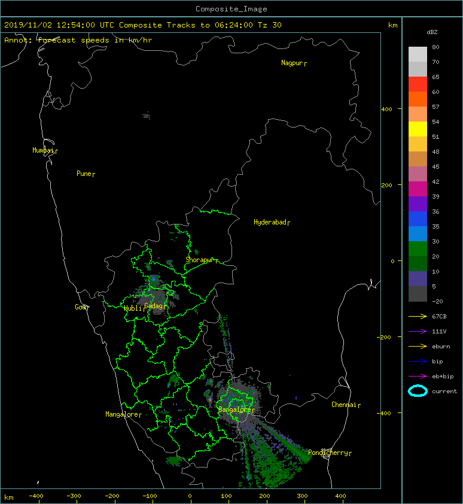Select the lightest gray top band of scale

click(418, 54)
